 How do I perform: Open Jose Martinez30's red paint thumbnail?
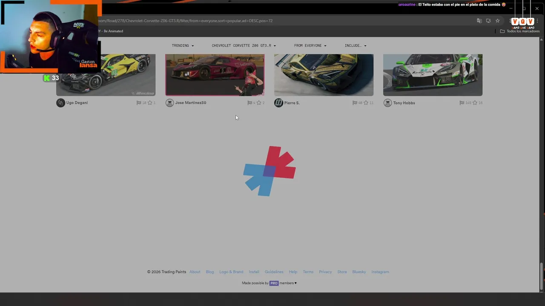tap(215, 75)
